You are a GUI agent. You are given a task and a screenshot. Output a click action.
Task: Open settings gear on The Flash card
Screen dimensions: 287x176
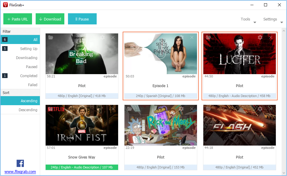[260, 109]
